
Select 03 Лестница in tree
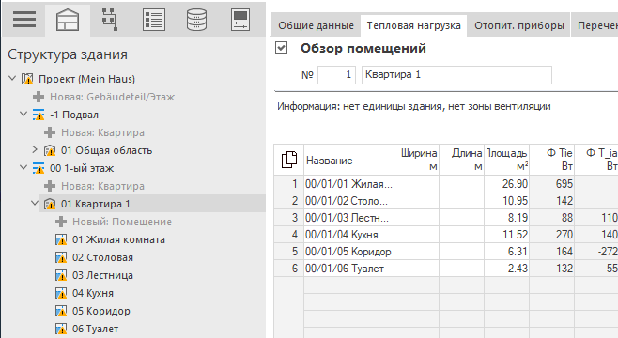coord(102,275)
